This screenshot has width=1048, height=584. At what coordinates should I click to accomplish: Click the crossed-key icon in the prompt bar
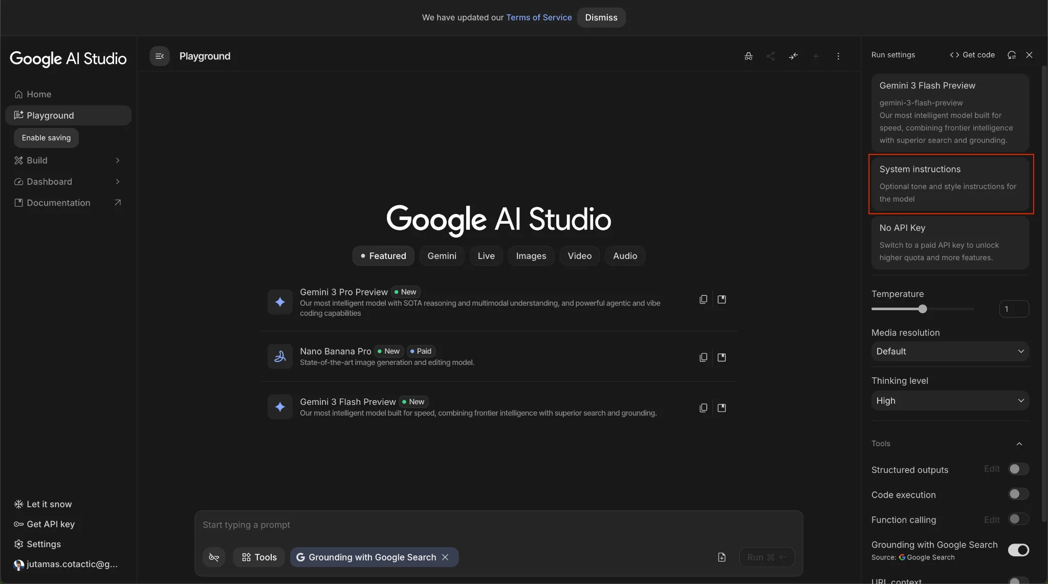pos(214,557)
